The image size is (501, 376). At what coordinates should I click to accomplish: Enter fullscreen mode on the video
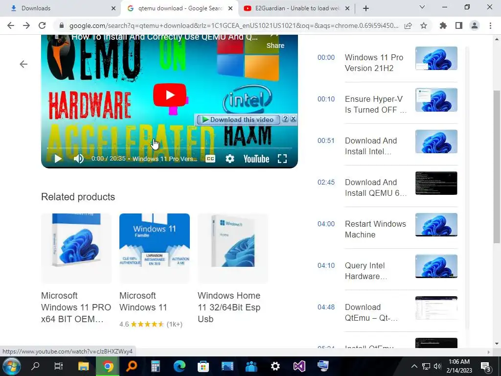[x=282, y=159]
